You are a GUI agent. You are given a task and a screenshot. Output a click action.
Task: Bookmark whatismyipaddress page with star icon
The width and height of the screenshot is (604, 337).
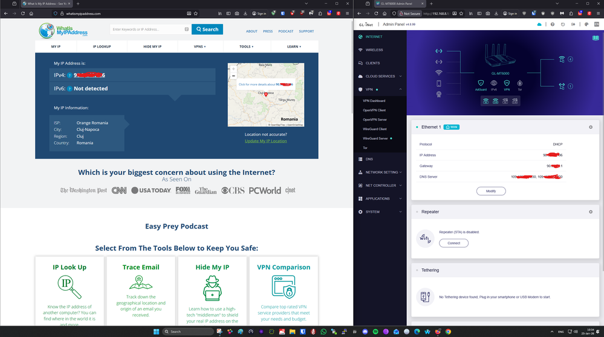[196, 13]
